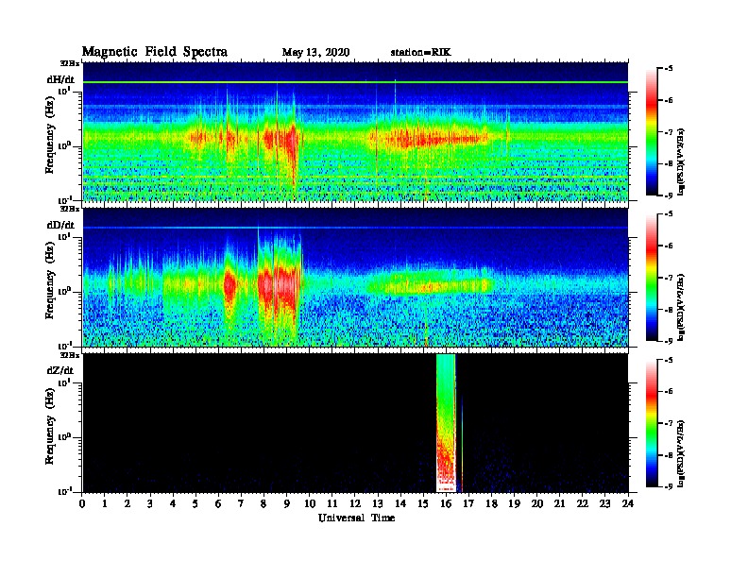Click hour 23 on Universal Time axis
Screen dimensions: 748x578
[x=604, y=503]
